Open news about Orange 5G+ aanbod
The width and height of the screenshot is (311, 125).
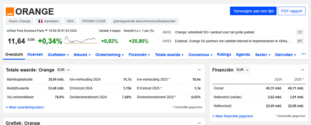click(215, 32)
